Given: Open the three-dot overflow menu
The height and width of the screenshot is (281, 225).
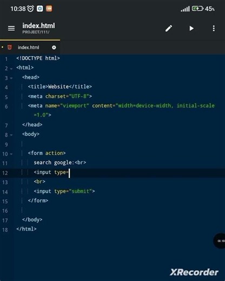Looking at the screenshot, I should (x=214, y=28).
